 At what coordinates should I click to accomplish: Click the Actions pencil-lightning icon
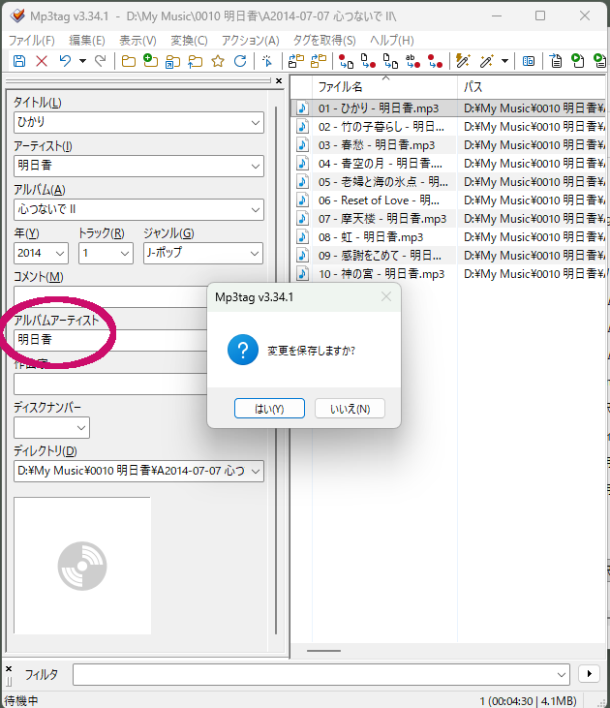(x=463, y=60)
